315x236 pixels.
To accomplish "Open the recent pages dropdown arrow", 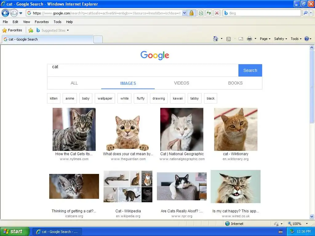I will tap(21, 13).
